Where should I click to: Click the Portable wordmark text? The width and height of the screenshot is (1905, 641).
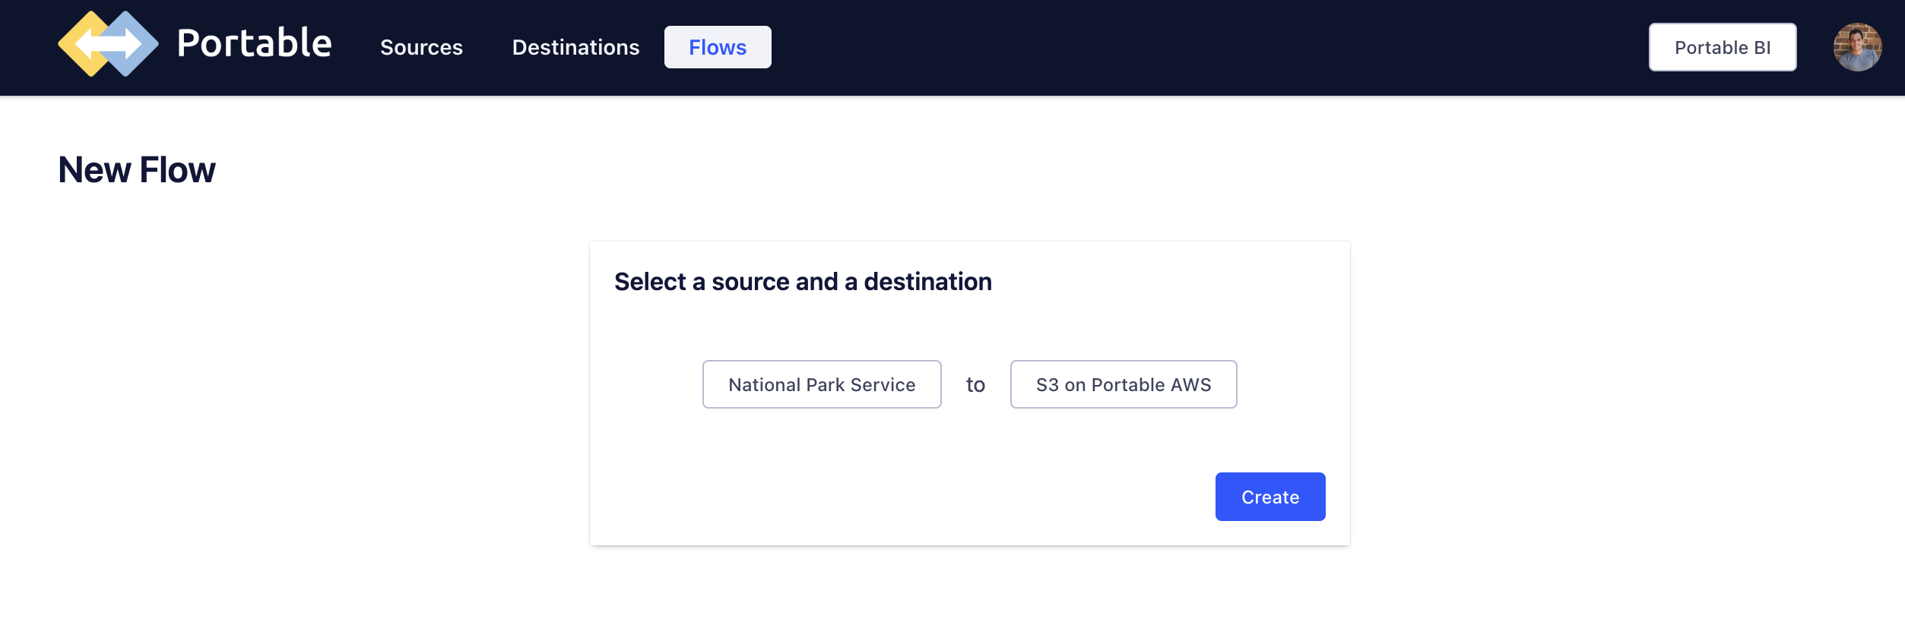[254, 44]
